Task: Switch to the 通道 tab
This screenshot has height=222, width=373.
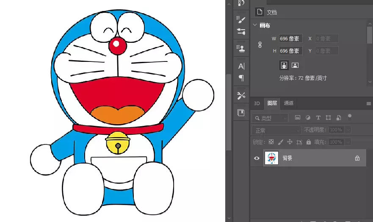Action: coord(289,103)
